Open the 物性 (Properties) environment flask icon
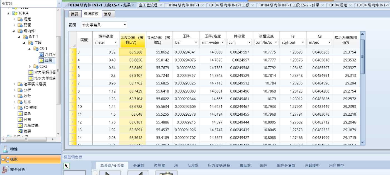 point(5,149)
